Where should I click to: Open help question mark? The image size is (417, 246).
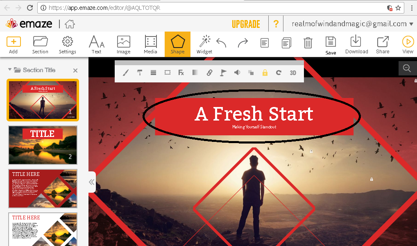click(x=276, y=24)
